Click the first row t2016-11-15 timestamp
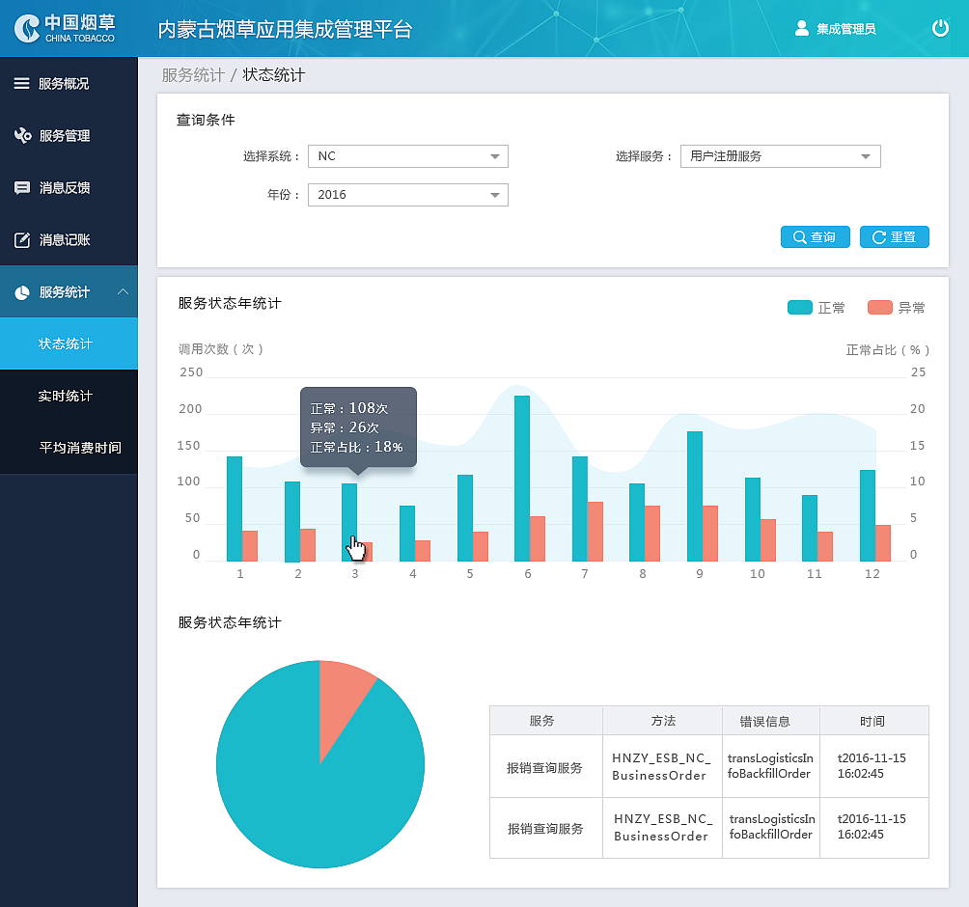Viewport: 969px width, 907px height. (x=872, y=765)
